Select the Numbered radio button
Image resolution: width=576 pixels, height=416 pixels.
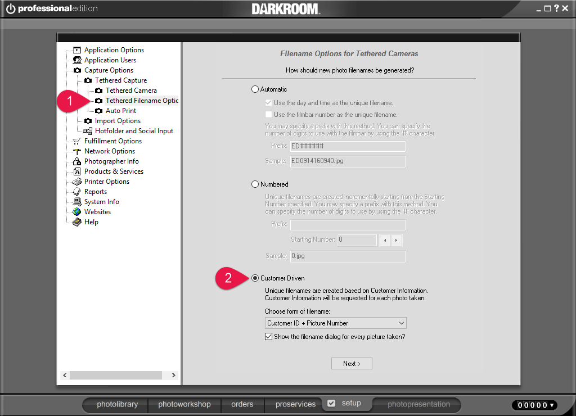click(x=255, y=184)
